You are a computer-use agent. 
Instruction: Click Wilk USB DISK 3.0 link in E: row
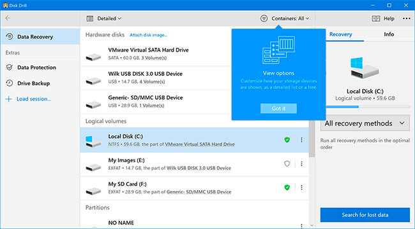tap(199, 168)
